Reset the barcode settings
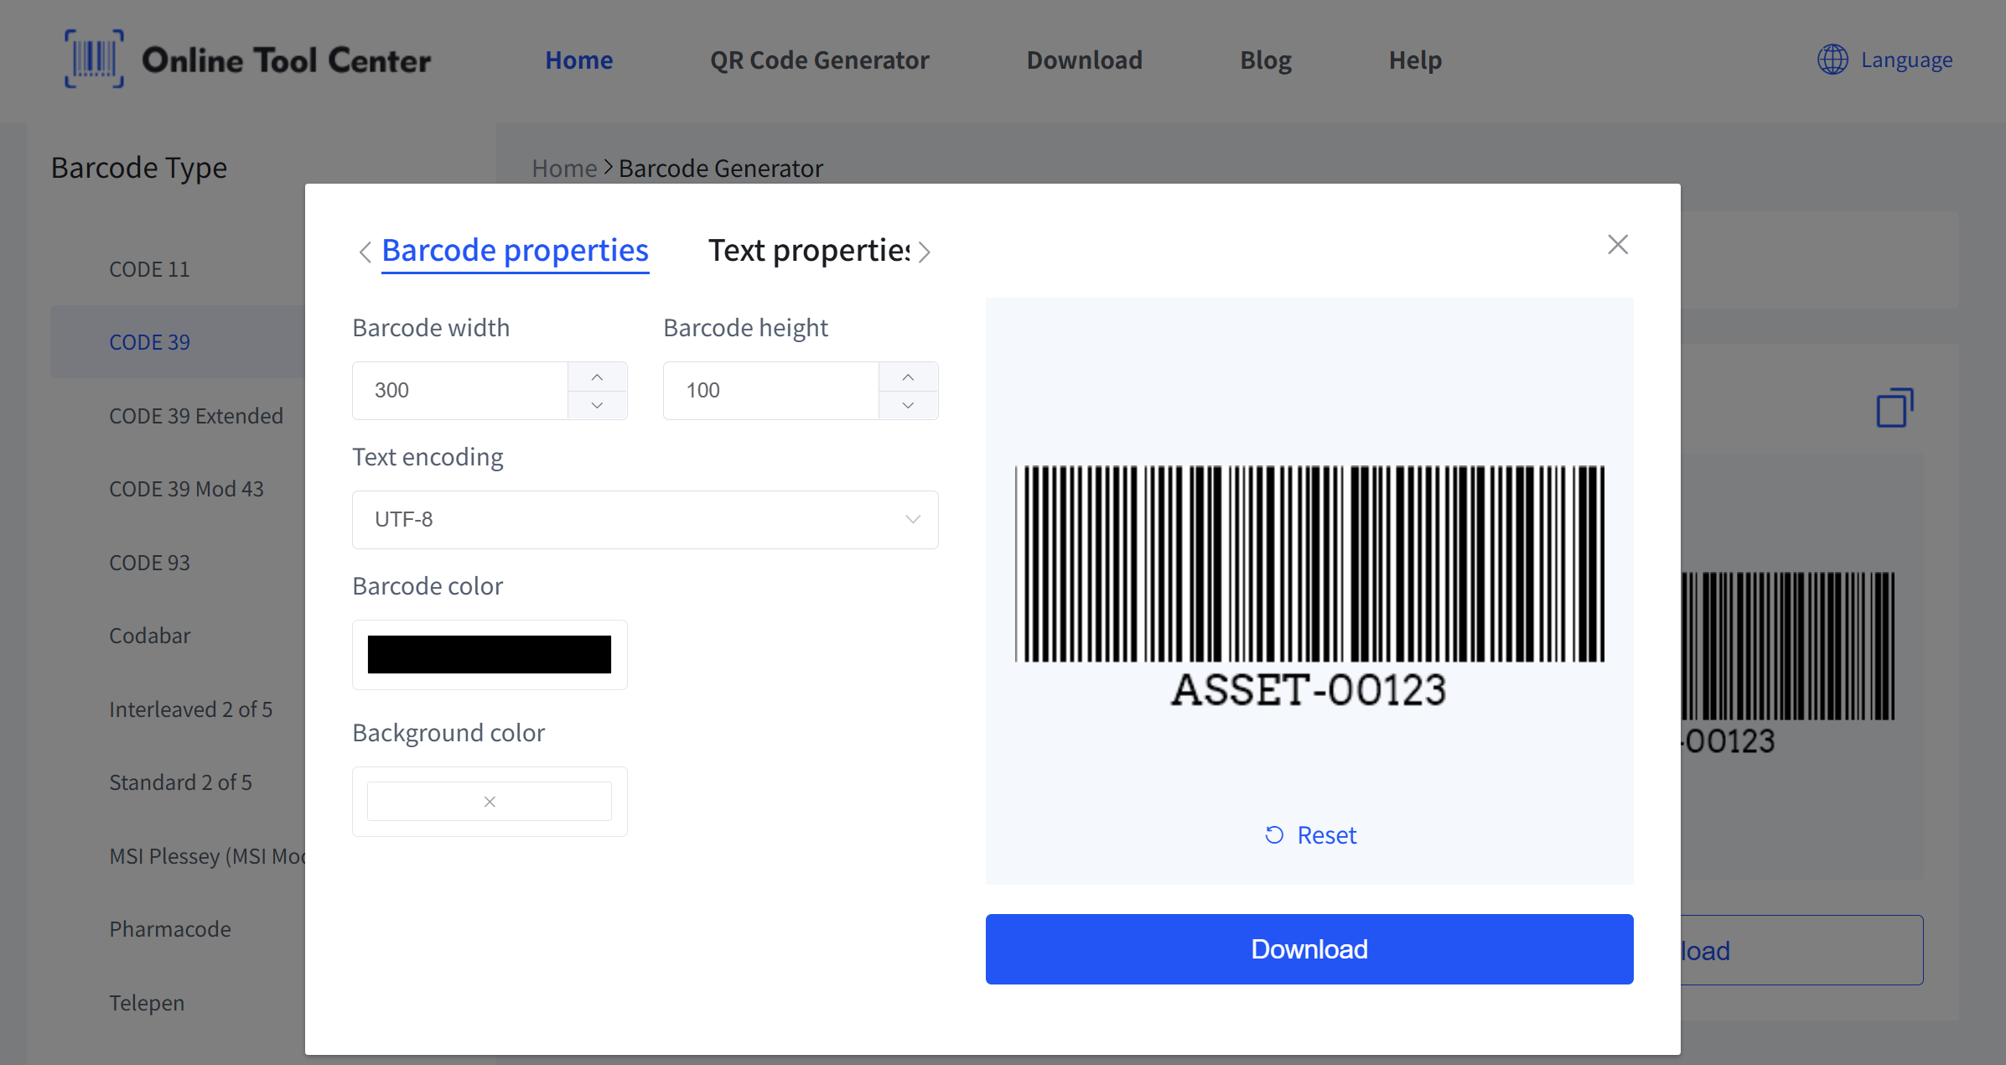This screenshot has width=2006, height=1065. (1310, 835)
